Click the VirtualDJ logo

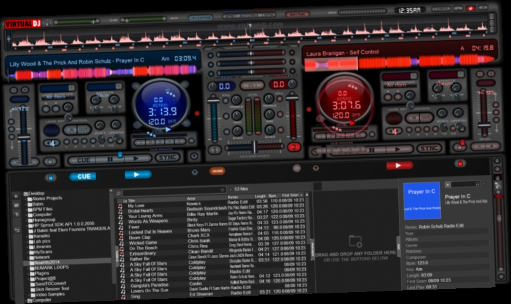coord(23,24)
